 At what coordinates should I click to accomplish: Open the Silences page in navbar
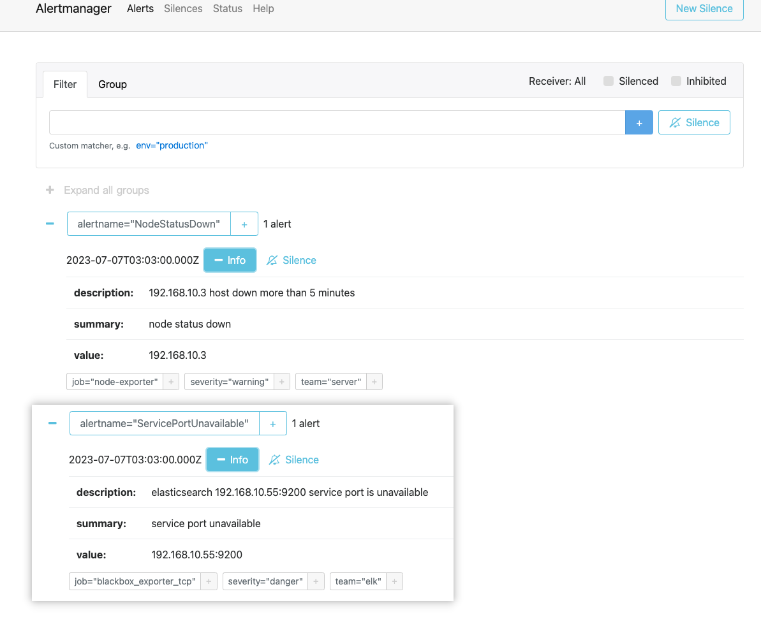point(183,9)
